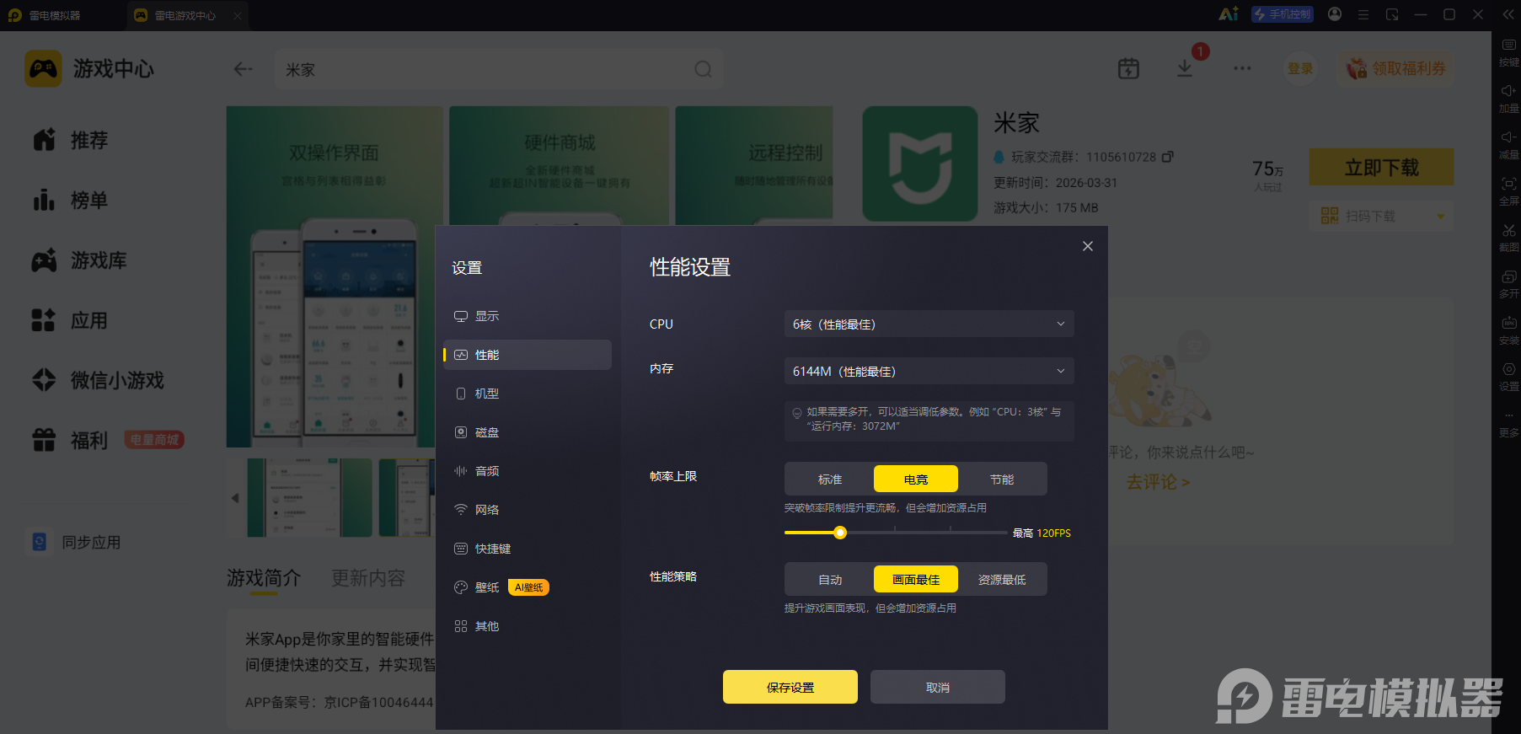Open the hamburger menu in title bar
The height and width of the screenshot is (734, 1521).
(1363, 14)
